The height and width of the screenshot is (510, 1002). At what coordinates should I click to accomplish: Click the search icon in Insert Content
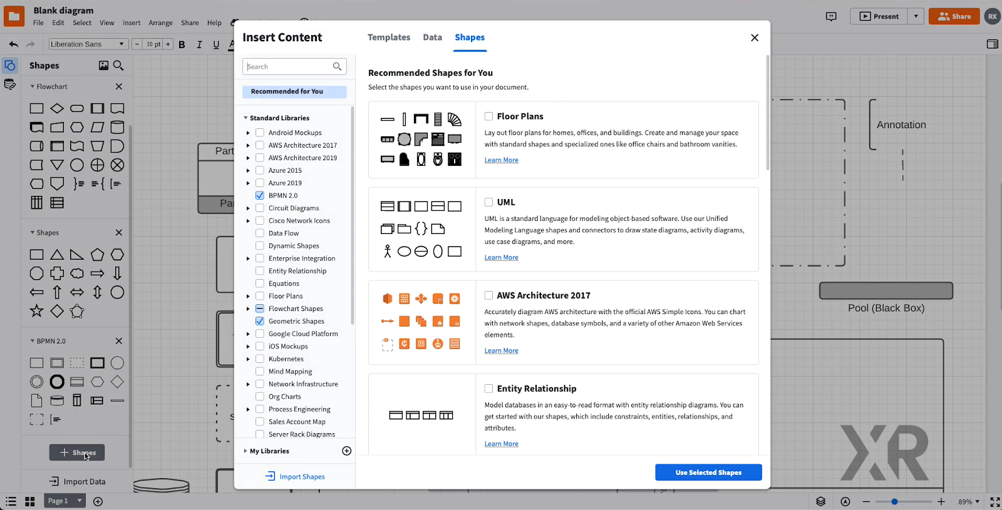[337, 66]
